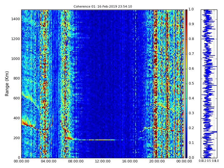Click the 1000 range tick label
The width and height of the screenshot is (224, 168).
15,59
